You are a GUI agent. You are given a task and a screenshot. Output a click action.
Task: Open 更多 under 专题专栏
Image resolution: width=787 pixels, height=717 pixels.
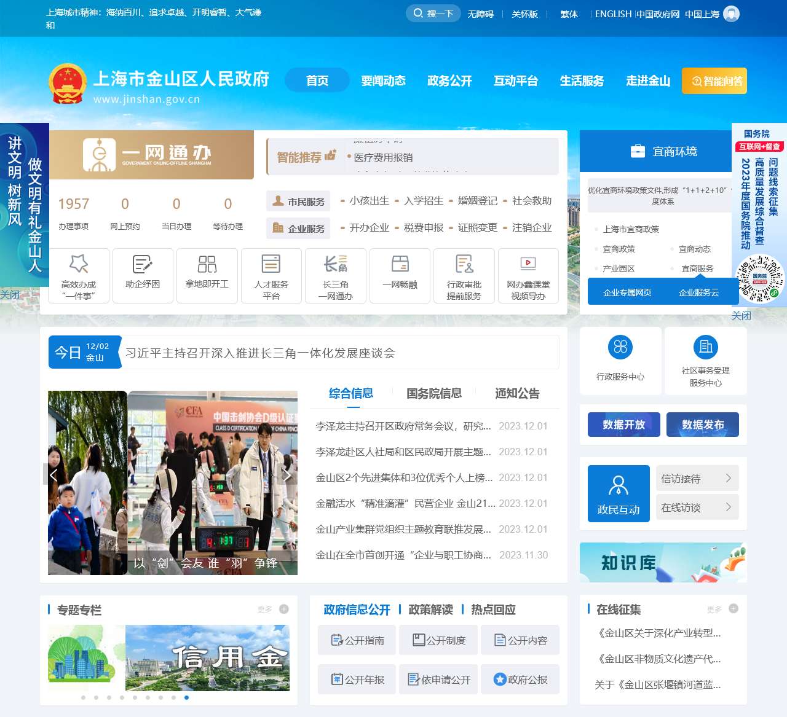coord(264,609)
